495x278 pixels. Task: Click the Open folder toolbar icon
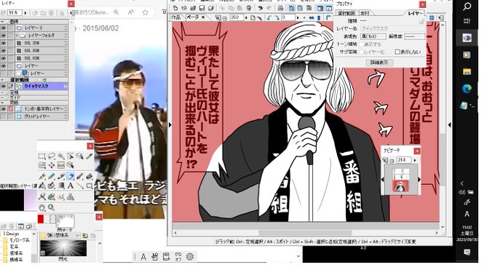[193, 8]
